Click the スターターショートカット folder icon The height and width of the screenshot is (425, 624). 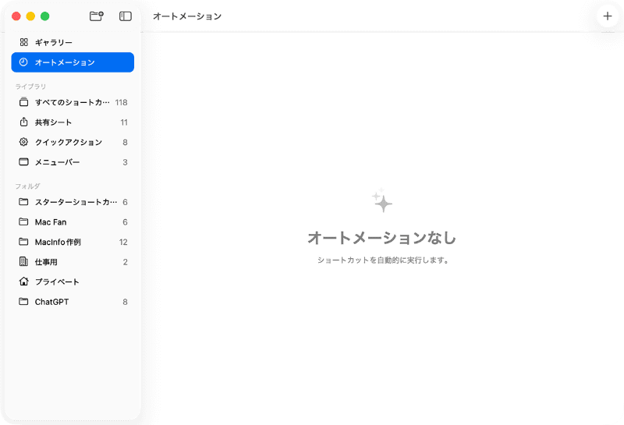24,201
